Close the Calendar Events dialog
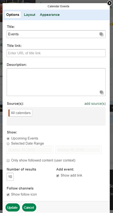 pyautogui.click(x=109, y=3)
